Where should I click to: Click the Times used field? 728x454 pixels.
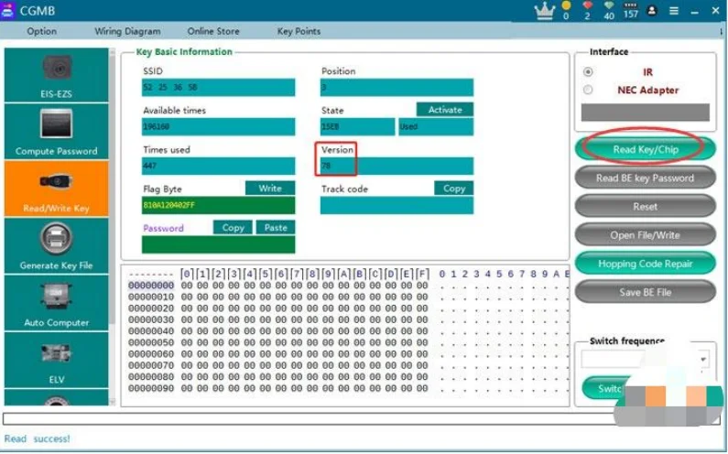pyautogui.click(x=218, y=166)
